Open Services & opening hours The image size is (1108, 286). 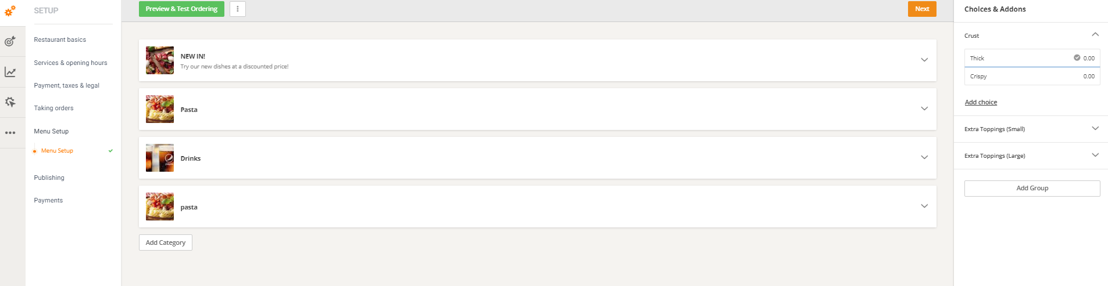(70, 63)
